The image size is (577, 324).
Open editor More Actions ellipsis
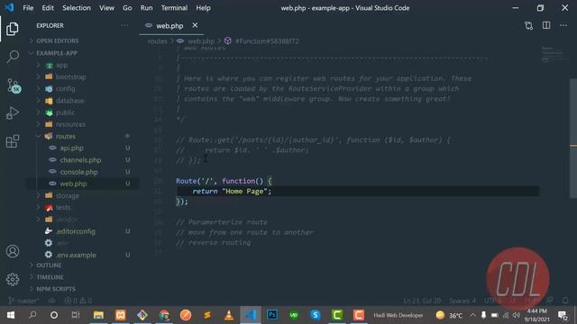(x=563, y=25)
